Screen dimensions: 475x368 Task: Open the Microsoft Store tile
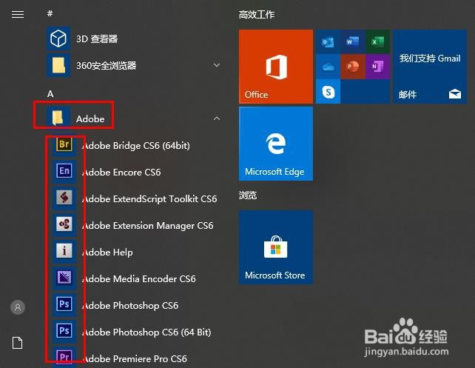[276, 247]
